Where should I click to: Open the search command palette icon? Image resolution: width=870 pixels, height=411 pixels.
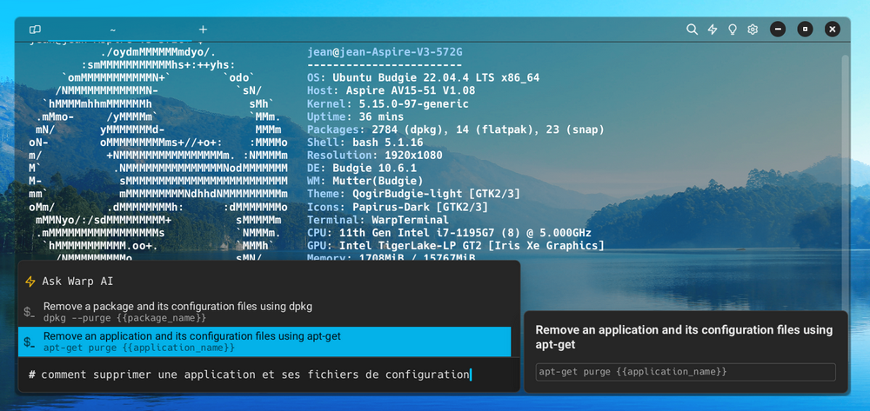tap(692, 30)
